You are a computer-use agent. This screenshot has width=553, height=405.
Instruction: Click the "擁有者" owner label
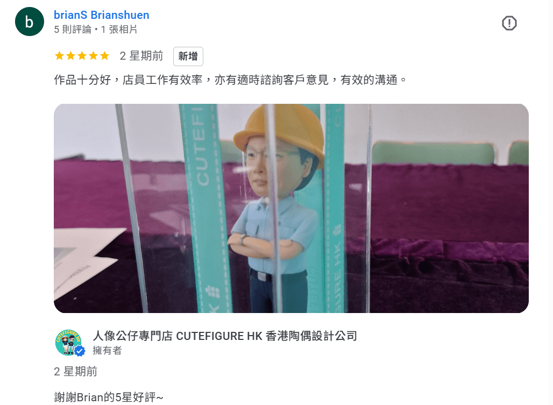pos(107,350)
